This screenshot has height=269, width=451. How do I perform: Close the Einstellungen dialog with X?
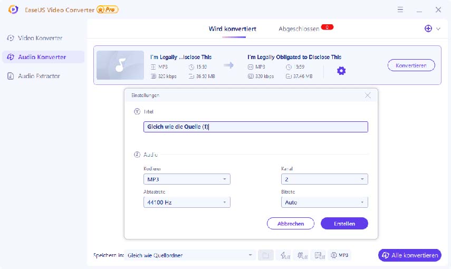[x=368, y=95]
